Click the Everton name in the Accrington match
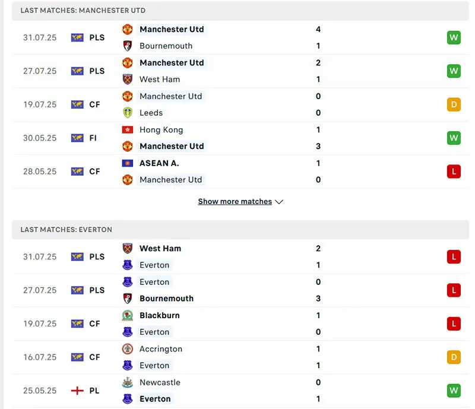 154,366
